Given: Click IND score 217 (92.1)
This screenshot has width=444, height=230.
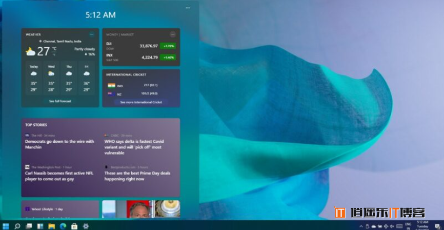Looking at the screenshot, I should (x=151, y=85).
